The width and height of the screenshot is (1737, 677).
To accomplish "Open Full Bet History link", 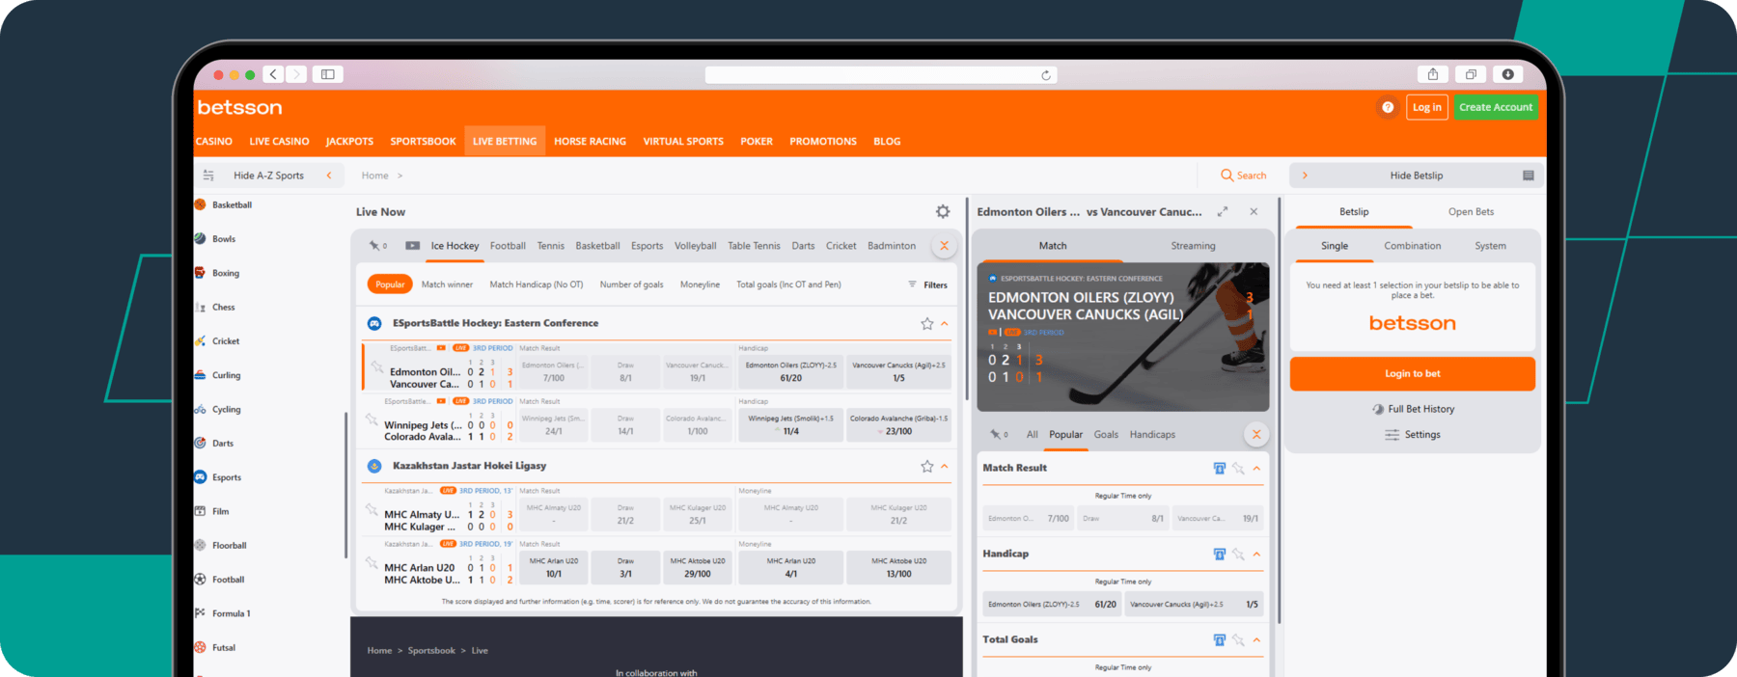I will tap(1413, 409).
